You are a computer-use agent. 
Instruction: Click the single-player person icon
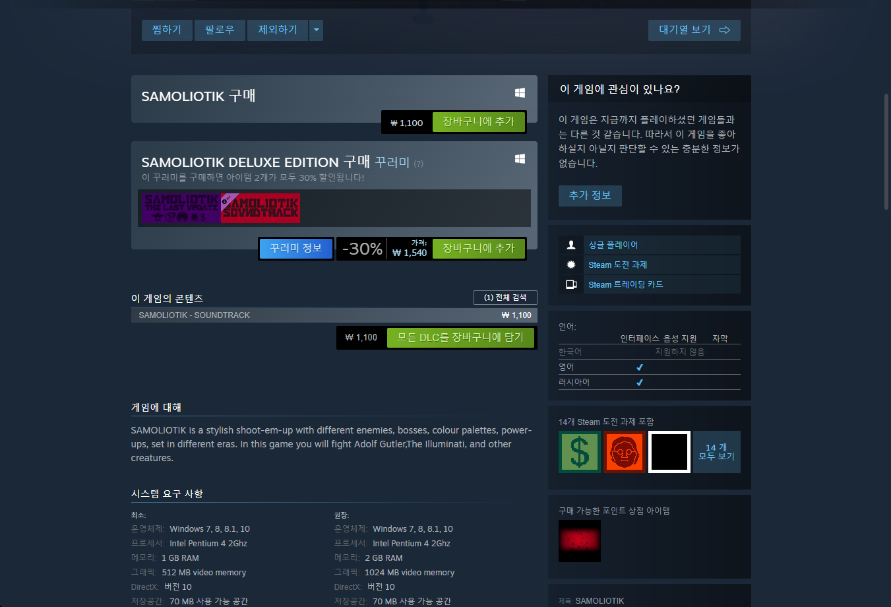571,245
